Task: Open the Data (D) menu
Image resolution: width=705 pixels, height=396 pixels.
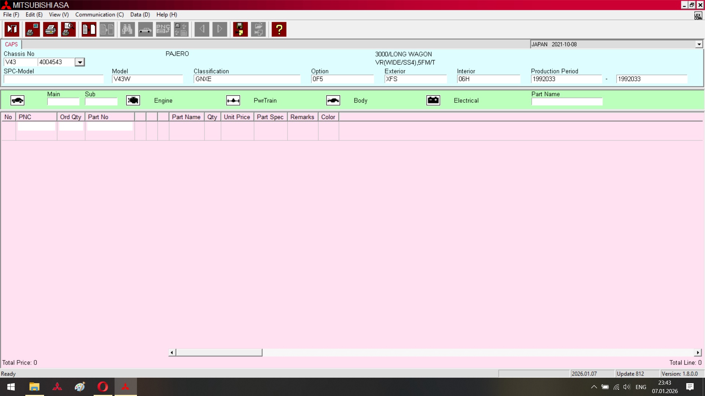Action: (x=140, y=15)
